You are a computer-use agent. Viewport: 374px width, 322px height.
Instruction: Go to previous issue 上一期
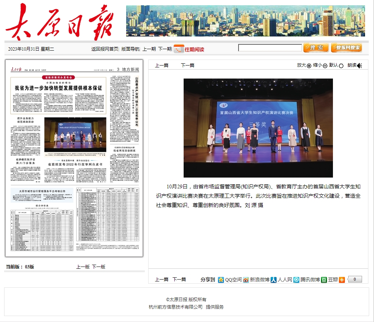coord(149,49)
